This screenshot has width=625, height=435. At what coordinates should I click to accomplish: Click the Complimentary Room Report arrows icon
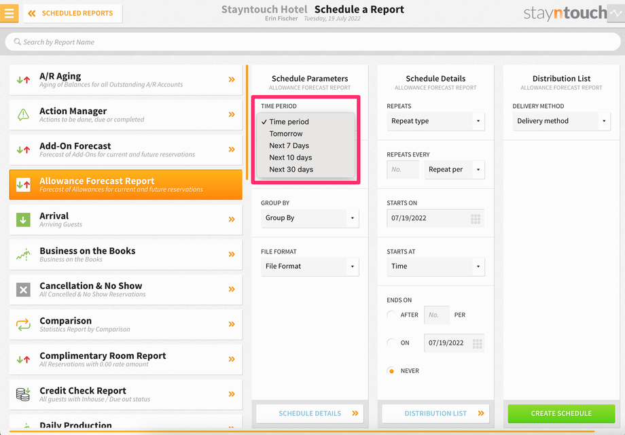pyautogui.click(x=23, y=360)
